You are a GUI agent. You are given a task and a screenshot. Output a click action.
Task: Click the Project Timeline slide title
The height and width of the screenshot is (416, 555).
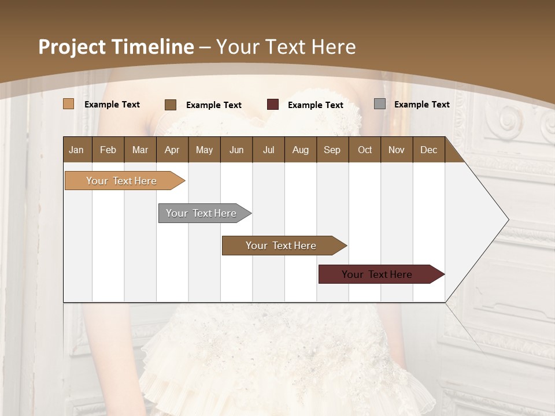pos(116,47)
